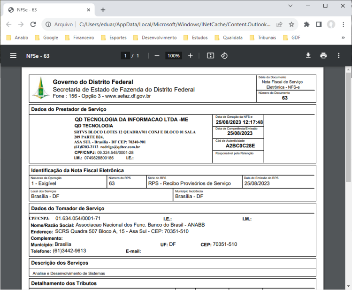The width and height of the screenshot is (352, 290).
Task: Reload the current page
Action: pyautogui.click(x=33, y=24)
